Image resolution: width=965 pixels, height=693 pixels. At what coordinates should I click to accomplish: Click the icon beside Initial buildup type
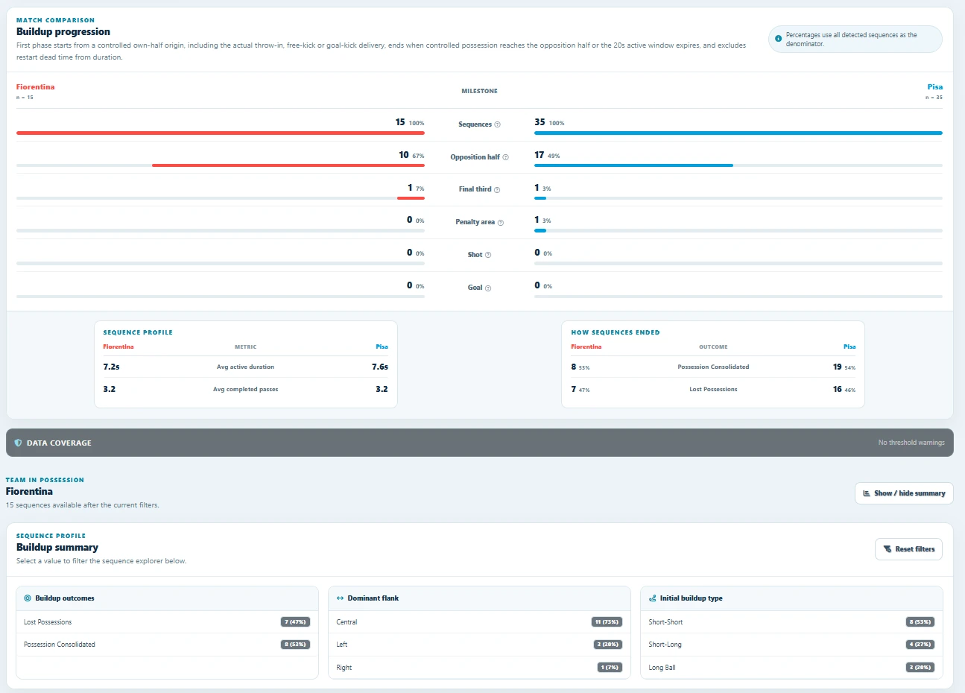tap(652, 598)
